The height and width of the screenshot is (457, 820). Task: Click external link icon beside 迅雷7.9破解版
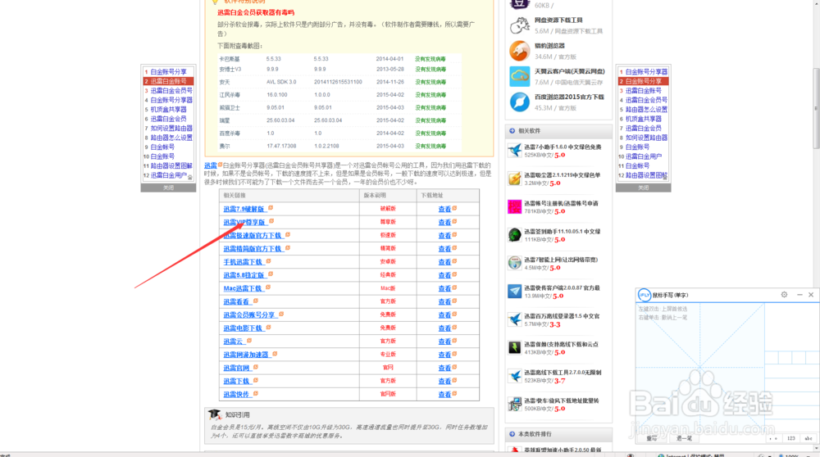point(271,208)
